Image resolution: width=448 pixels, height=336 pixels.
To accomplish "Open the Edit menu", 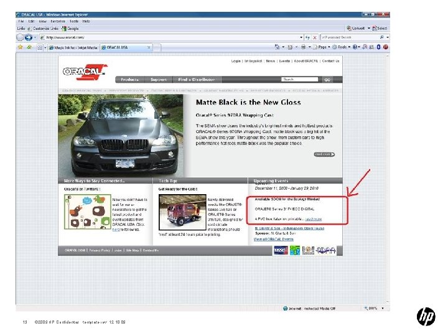I will (31, 21).
